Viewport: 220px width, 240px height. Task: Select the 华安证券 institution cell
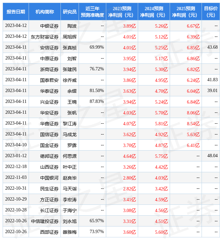[45, 113]
